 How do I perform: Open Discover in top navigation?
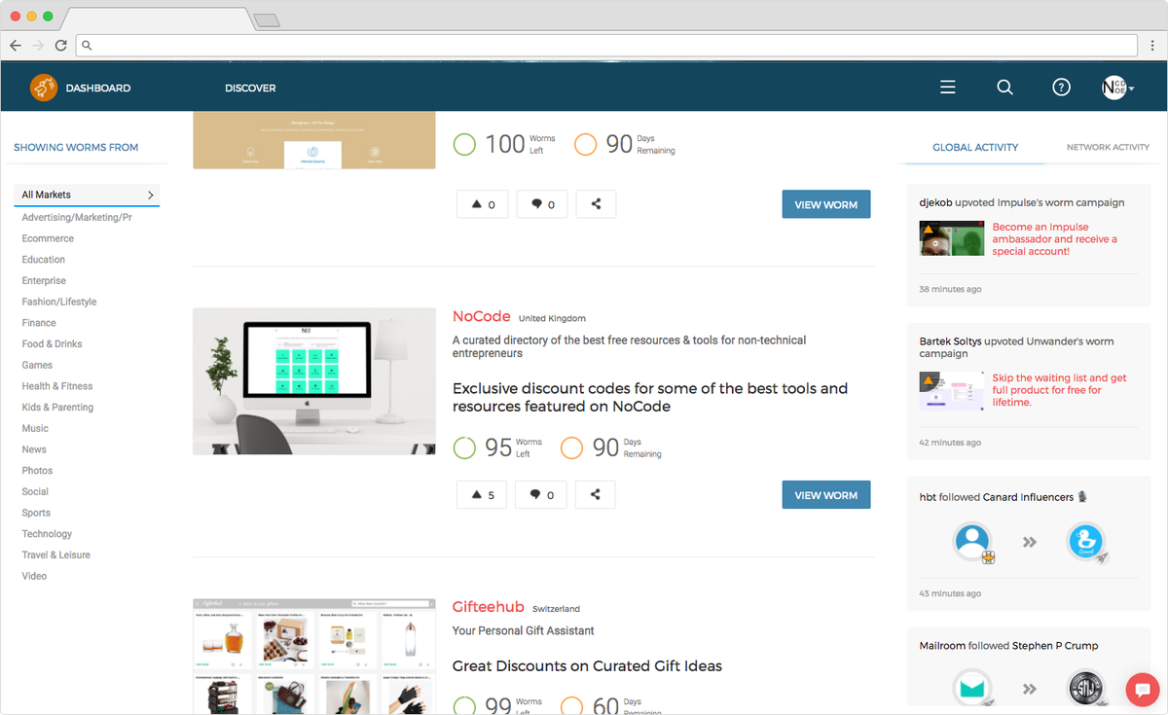point(250,88)
